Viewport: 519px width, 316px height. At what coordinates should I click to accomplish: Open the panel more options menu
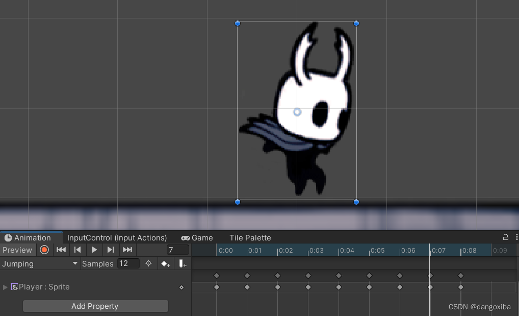(516, 237)
